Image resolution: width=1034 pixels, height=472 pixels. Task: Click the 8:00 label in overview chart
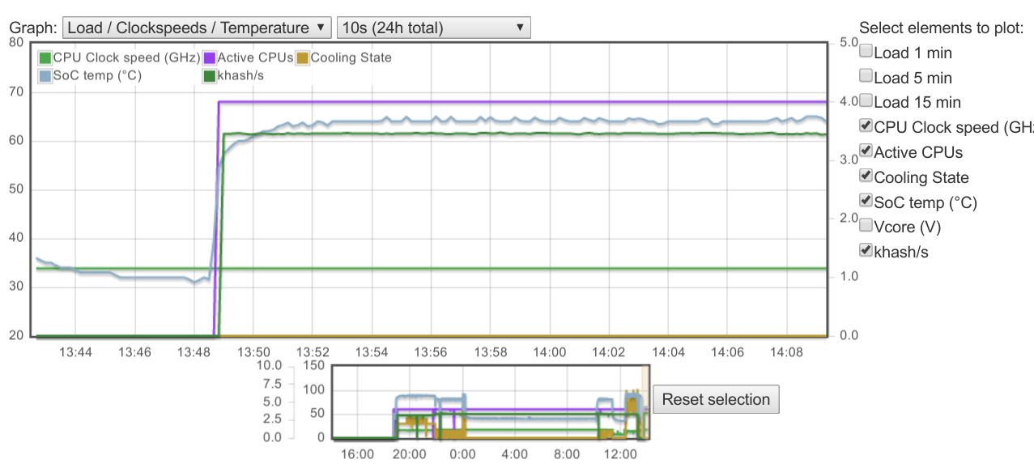click(x=568, y=455)
